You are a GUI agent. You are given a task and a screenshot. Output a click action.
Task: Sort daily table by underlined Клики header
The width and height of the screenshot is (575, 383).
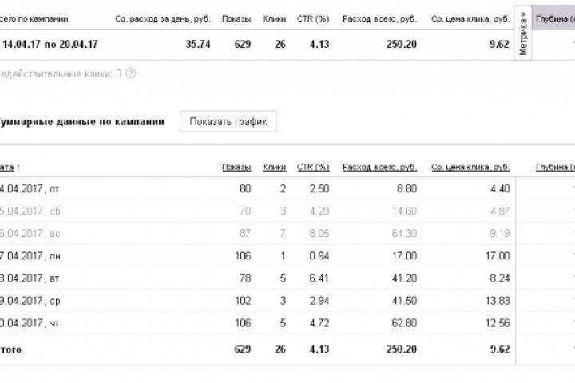[274, 168]
